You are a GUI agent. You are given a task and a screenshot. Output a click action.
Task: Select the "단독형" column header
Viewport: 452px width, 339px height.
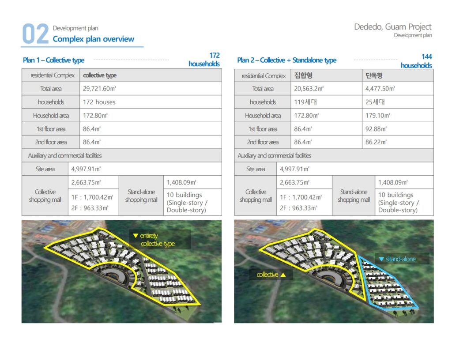point(374,75)
